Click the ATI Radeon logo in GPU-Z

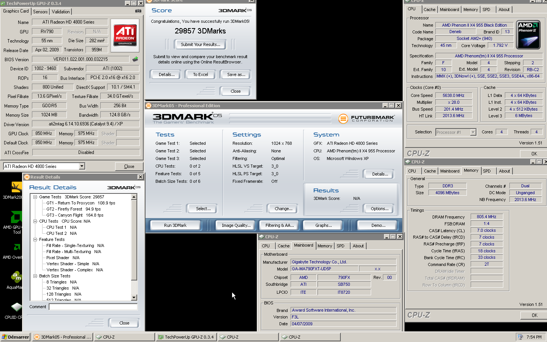click(125, 36)
